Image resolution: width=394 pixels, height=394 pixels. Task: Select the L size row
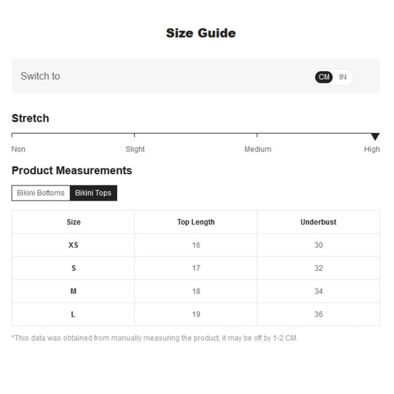[x=74, y=315]
